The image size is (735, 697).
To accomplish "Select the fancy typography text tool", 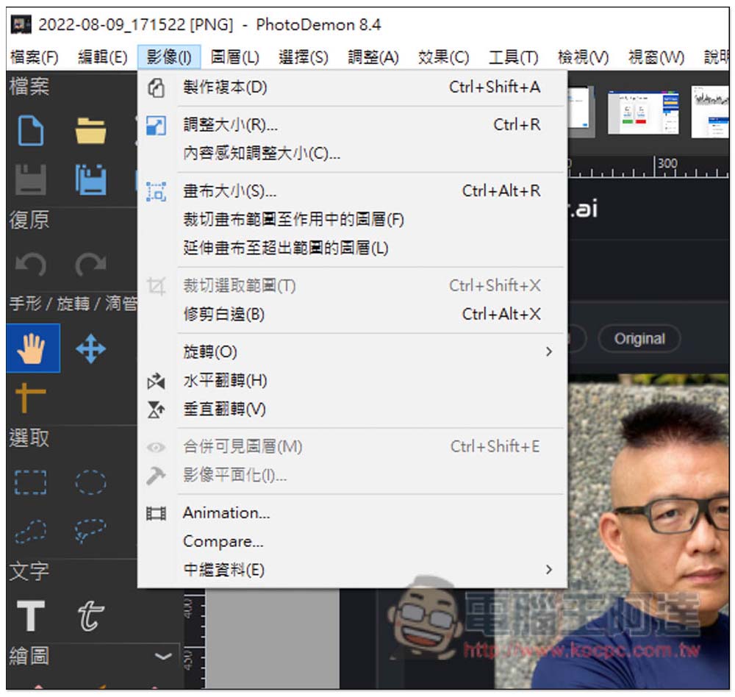I will (x=90, y=615).
